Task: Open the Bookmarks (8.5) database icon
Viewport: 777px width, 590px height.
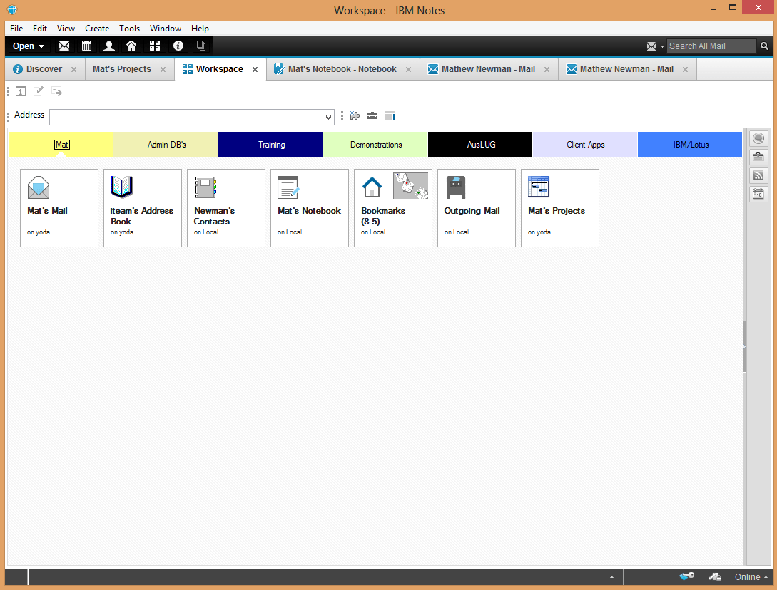Action: click(x=392, y=203)
